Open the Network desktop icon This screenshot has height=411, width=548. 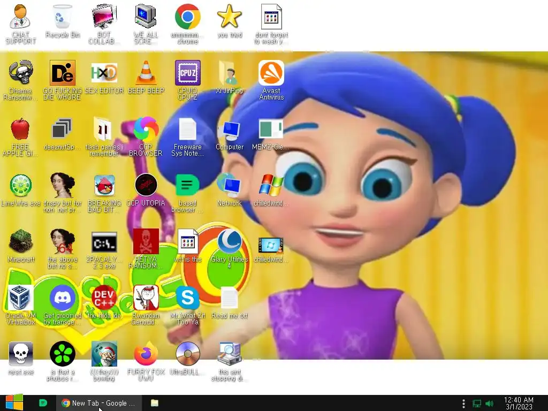230,189
